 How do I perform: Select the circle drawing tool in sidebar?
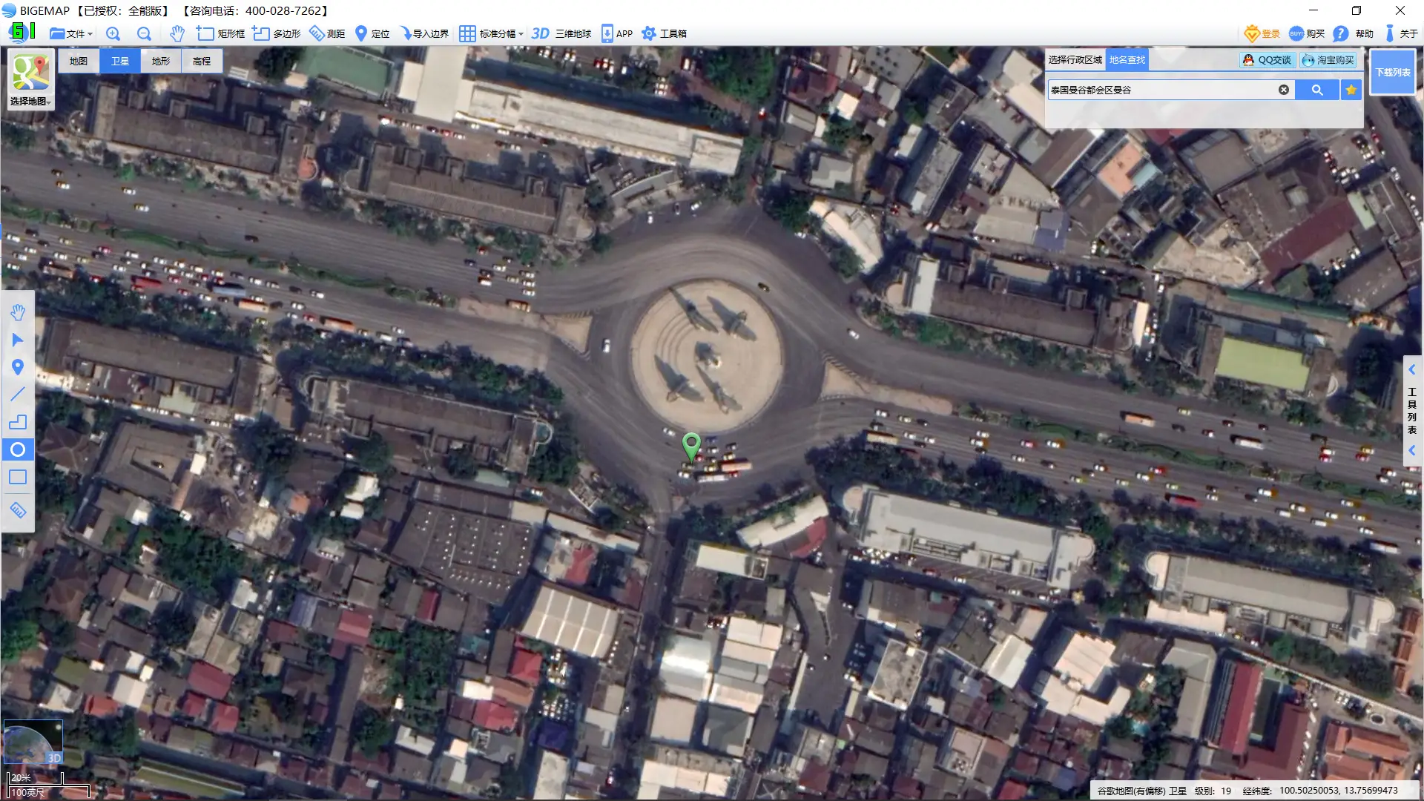[x=18, y=449]
